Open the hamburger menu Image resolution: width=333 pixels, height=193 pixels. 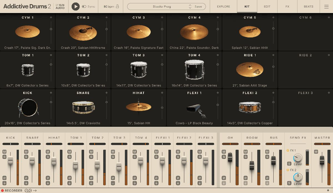click(x=326, y=6)
